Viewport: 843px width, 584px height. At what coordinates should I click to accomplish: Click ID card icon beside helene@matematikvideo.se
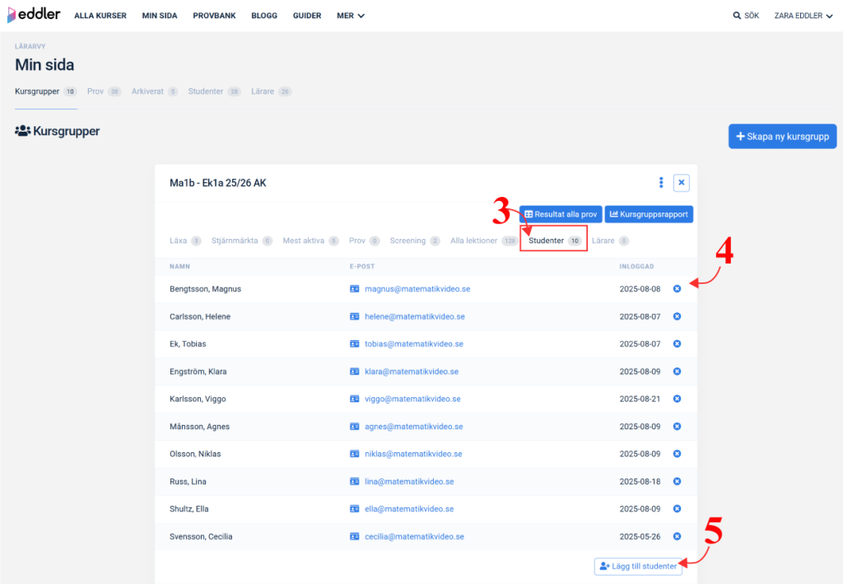pos(355,316)
